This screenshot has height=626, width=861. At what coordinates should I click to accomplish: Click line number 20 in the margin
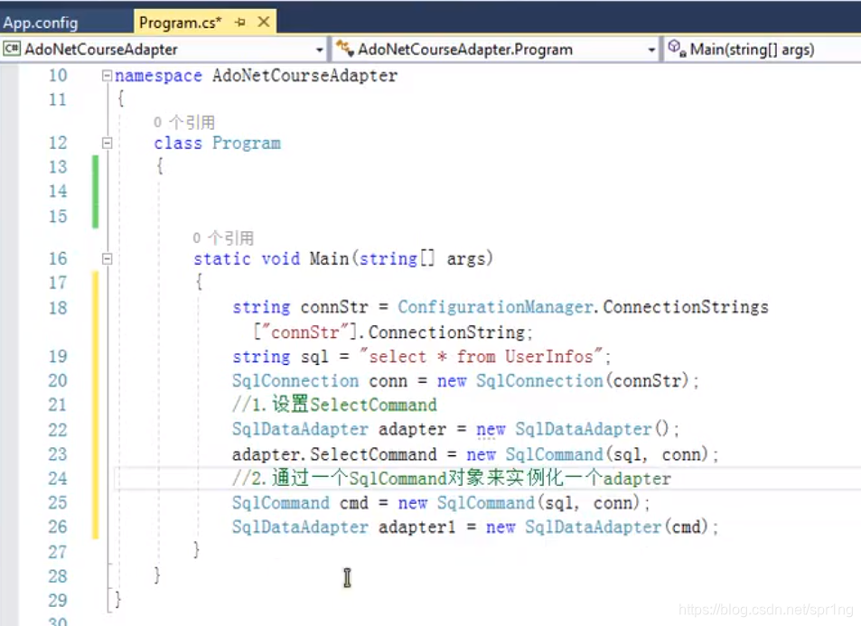coord(58,380)
